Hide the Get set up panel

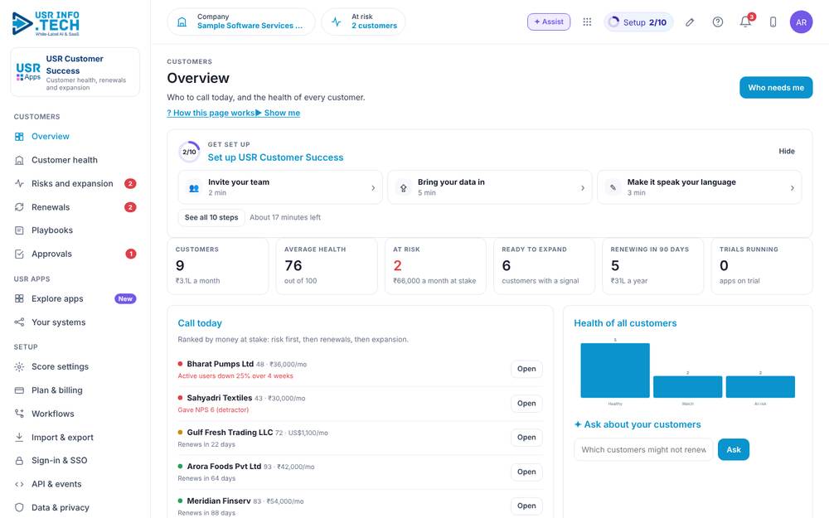tap(786, 151)
